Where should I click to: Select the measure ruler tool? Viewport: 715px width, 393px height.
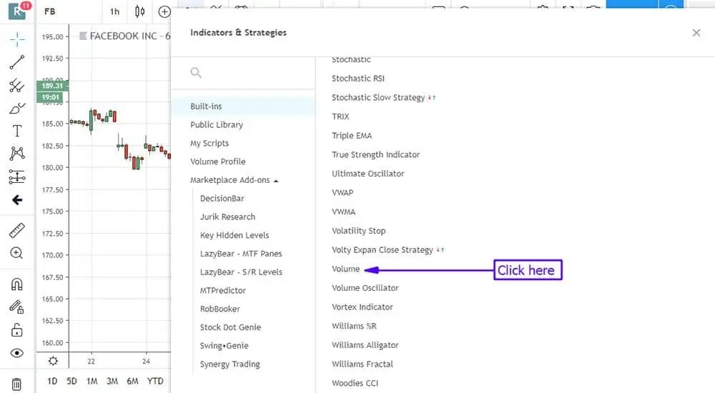pos(17,231)
